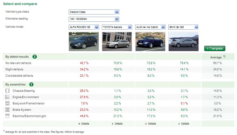Image resolution: width=237 pixels, height=135 pixels.
Task: Click BMW value 79,4 %
Action: (184, 63)
